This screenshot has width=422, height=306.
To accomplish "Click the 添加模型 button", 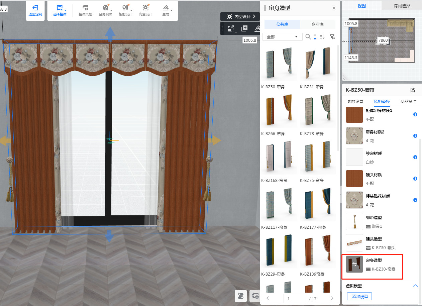I will 359,296.
